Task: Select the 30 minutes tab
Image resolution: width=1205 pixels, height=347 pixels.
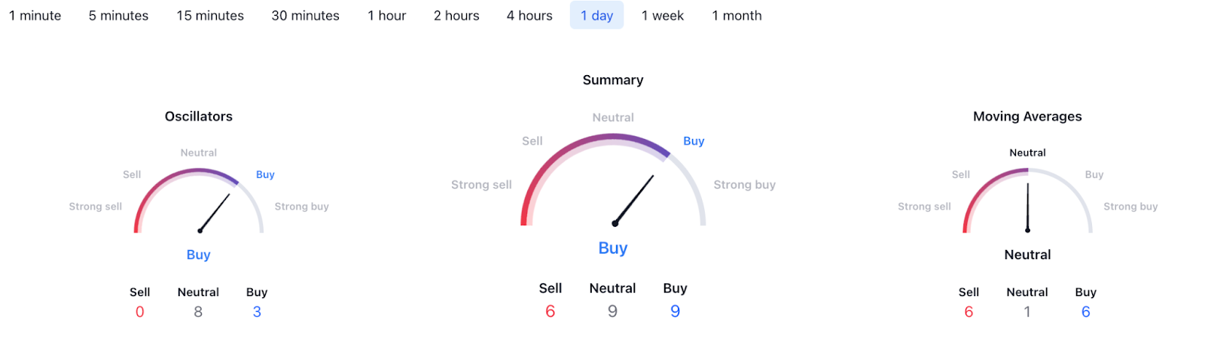Action: [x=305, y=16]
